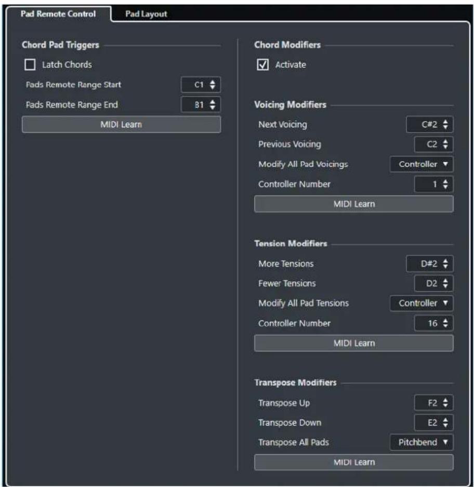Open the Transpose All Pads Pitchbend dropdown
This screenshot has height=487, width=474.
point(422,442)
